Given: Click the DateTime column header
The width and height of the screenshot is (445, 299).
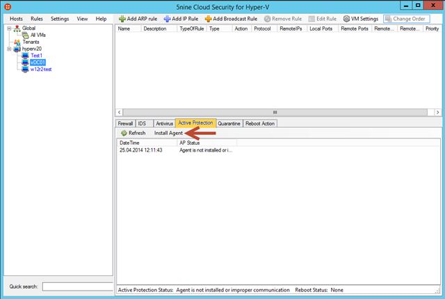Looking at the screenshot, I should [147, 143].
